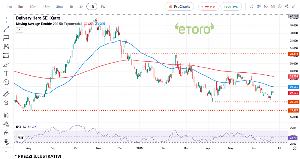Open the emoji sticker tool
The width and height of the screenshot is (300, 159).
6,82
